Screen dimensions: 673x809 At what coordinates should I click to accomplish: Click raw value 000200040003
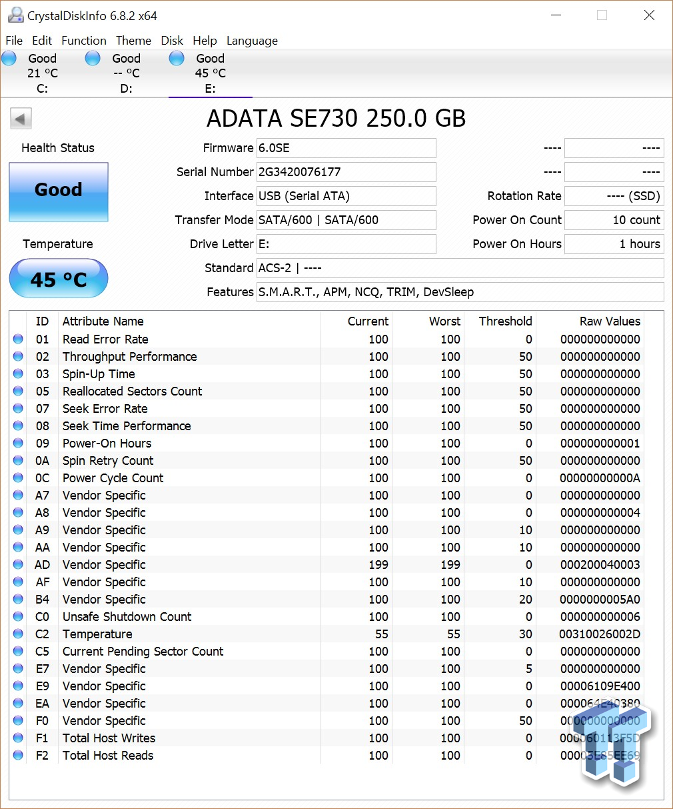click(600, 565)
